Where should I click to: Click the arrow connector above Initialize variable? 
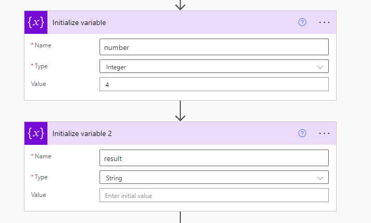click(x=180, y=5)
